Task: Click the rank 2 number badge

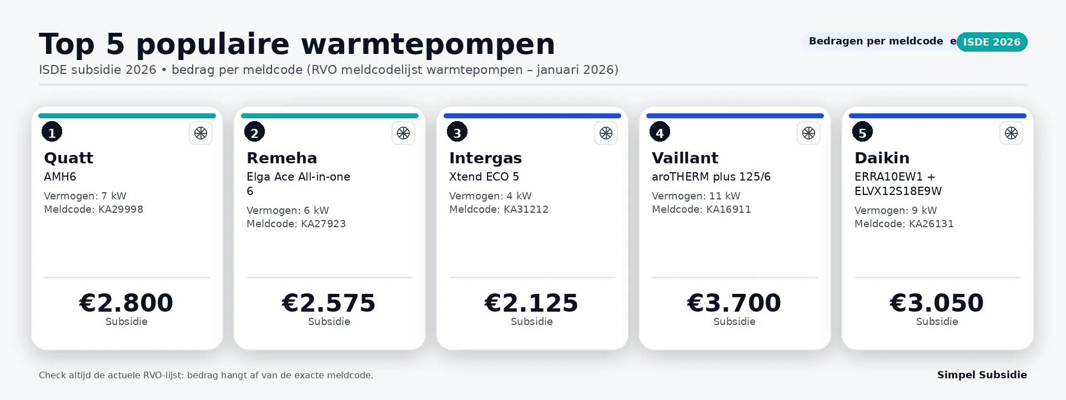Action: pyautogui.click(x=254, y=132)
